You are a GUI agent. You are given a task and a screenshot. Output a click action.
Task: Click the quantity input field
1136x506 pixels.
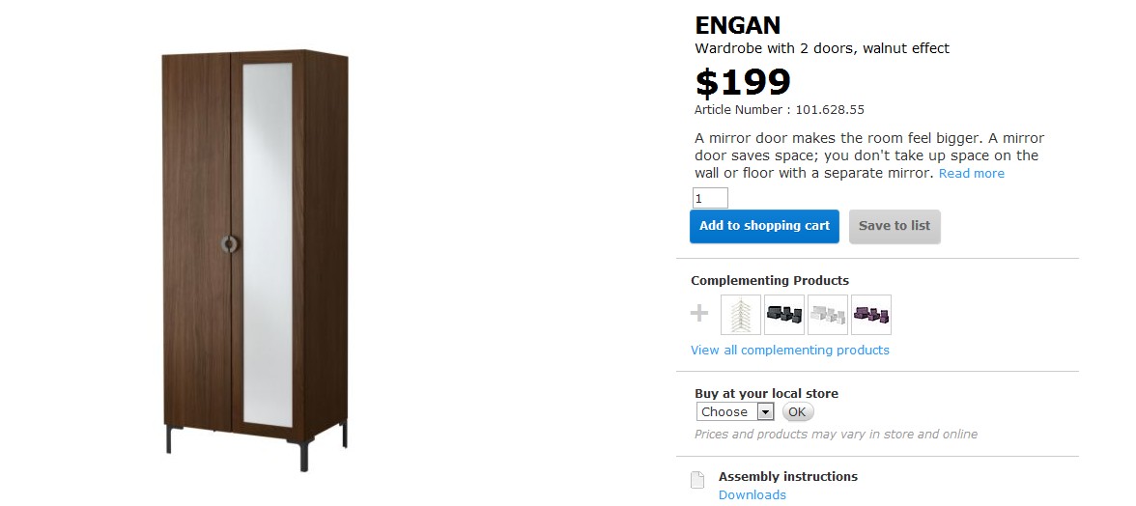(x=710, y=199)
